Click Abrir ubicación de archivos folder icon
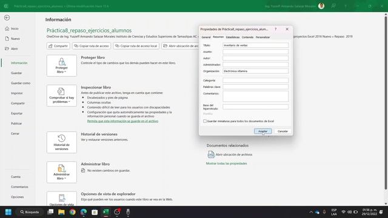This screenshot has width=388, height=218. point(211,154)
